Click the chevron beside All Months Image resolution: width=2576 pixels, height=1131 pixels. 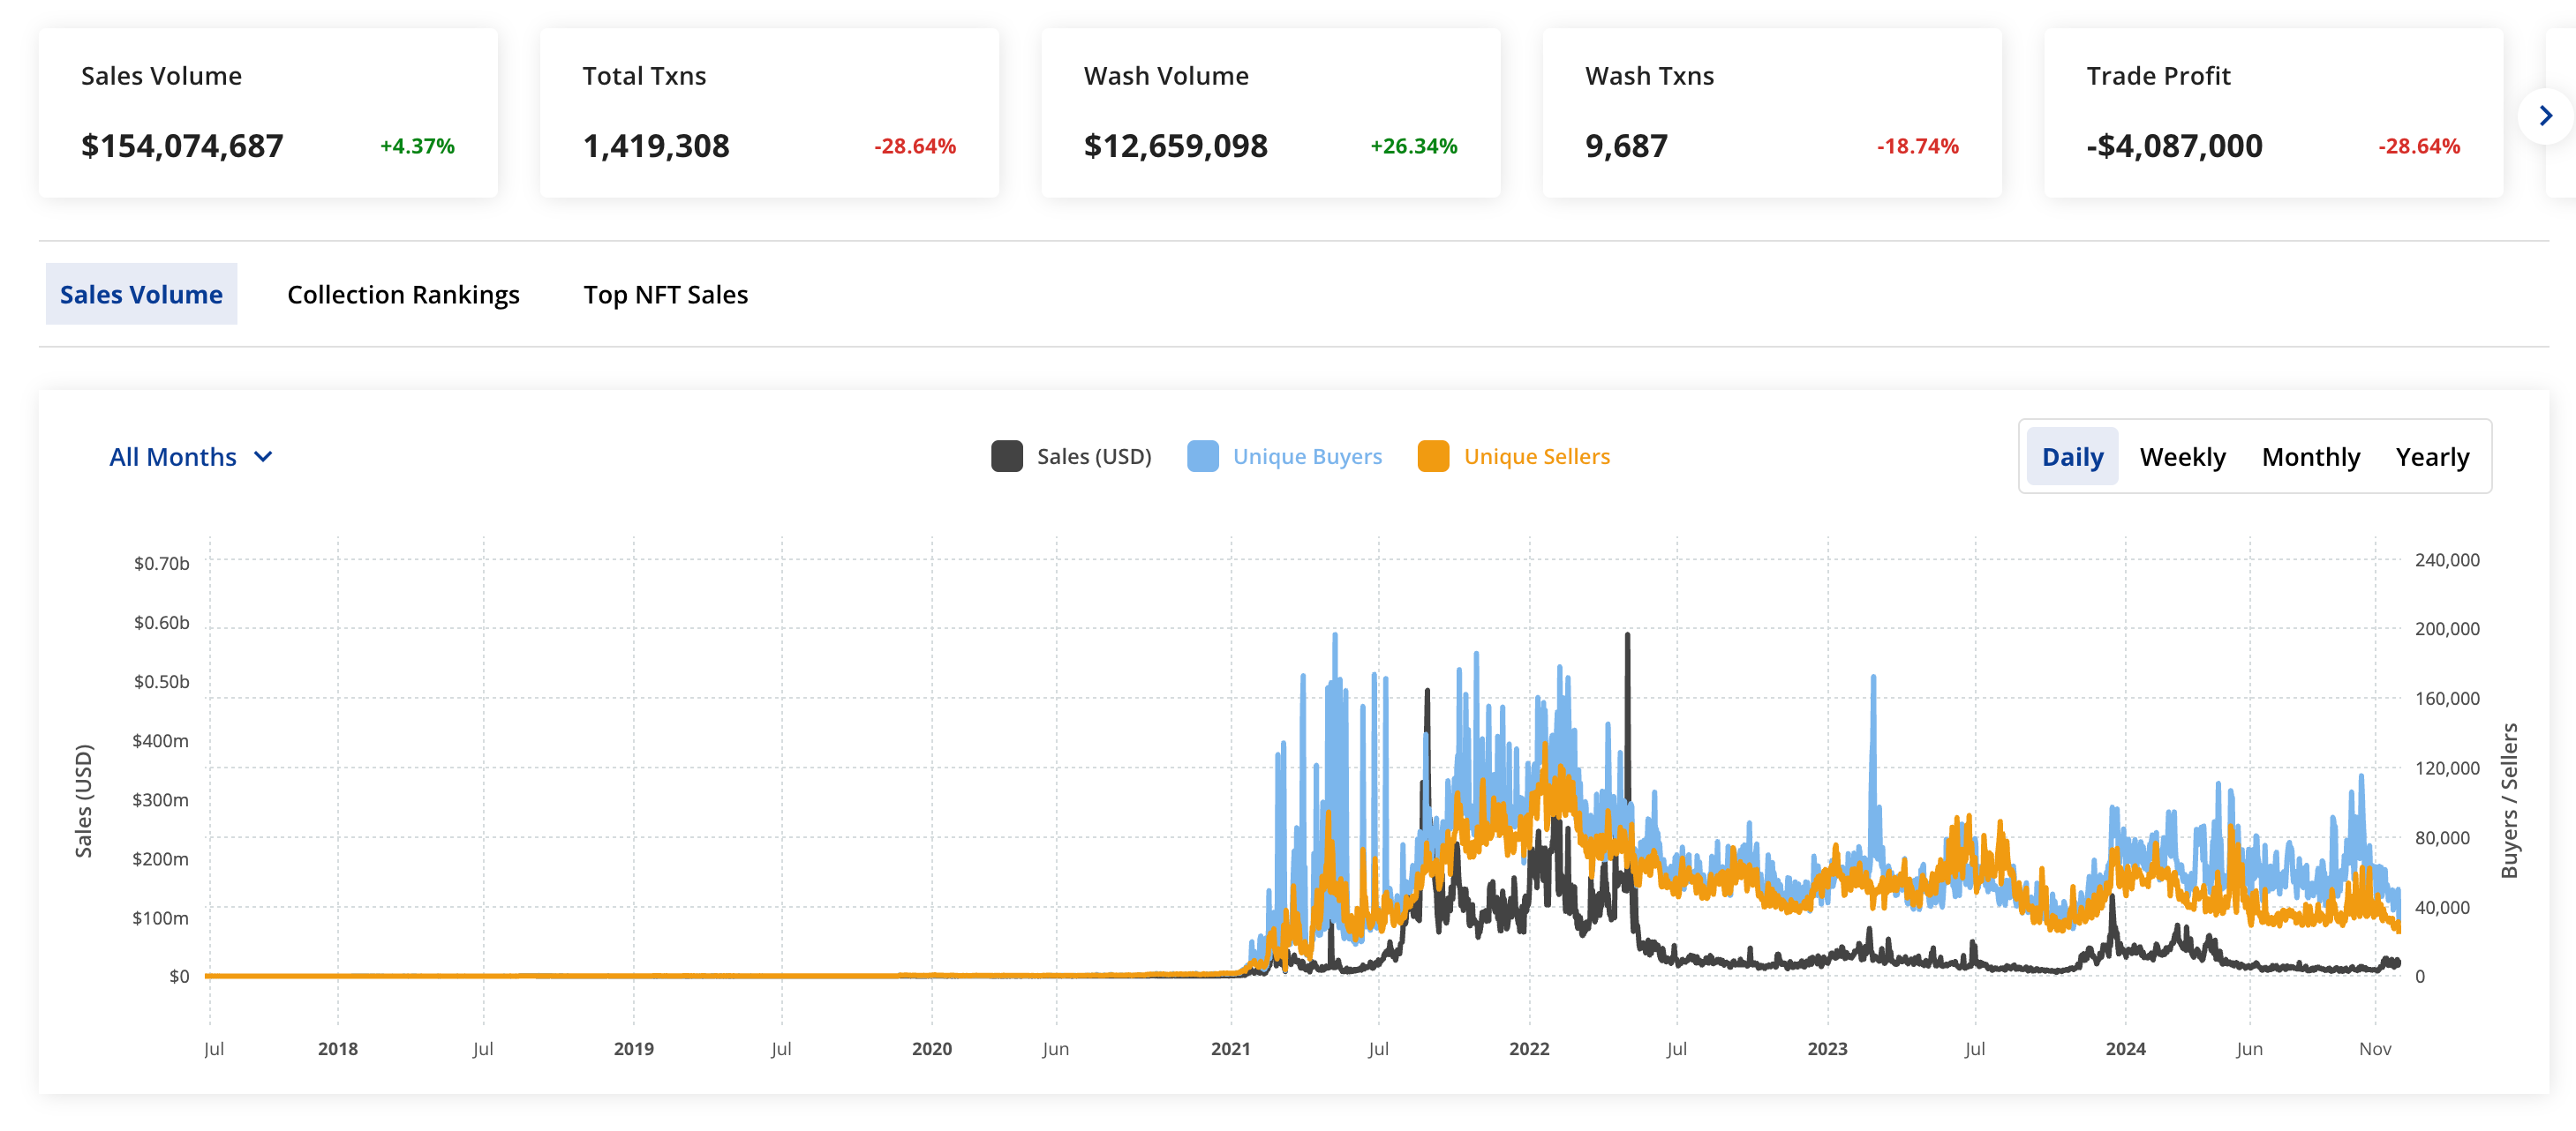click(263, 457)
